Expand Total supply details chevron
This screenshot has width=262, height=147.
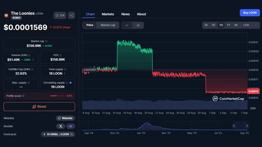click(x=65, y=73)
